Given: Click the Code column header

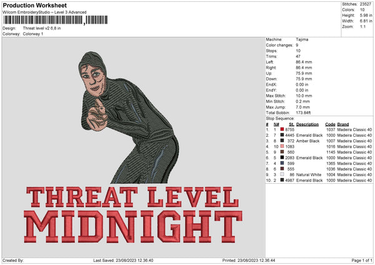Looking at the screenshot, I should 330,124.
